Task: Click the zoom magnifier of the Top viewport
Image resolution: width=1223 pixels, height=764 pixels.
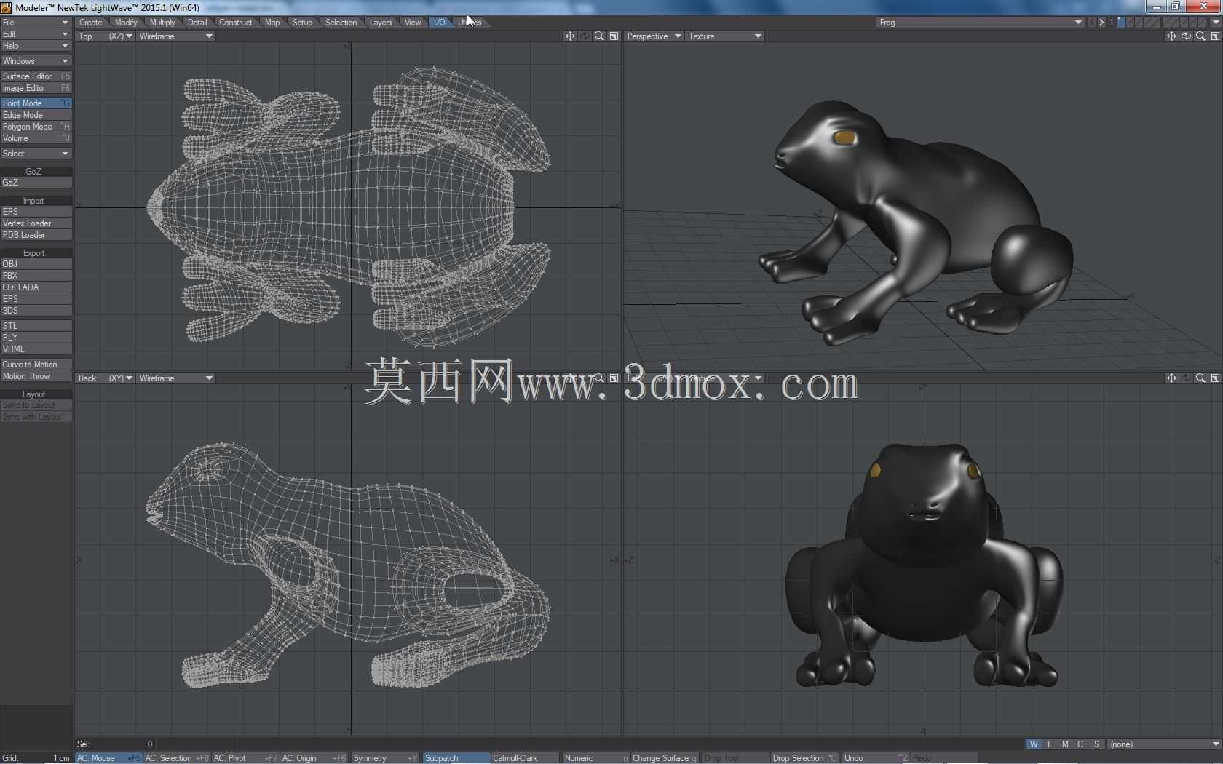Action: 599,36
